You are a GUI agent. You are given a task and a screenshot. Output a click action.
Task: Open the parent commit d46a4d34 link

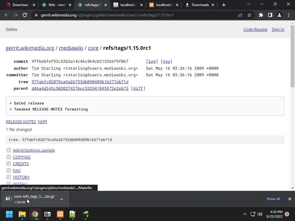click(x=80, y=88)
